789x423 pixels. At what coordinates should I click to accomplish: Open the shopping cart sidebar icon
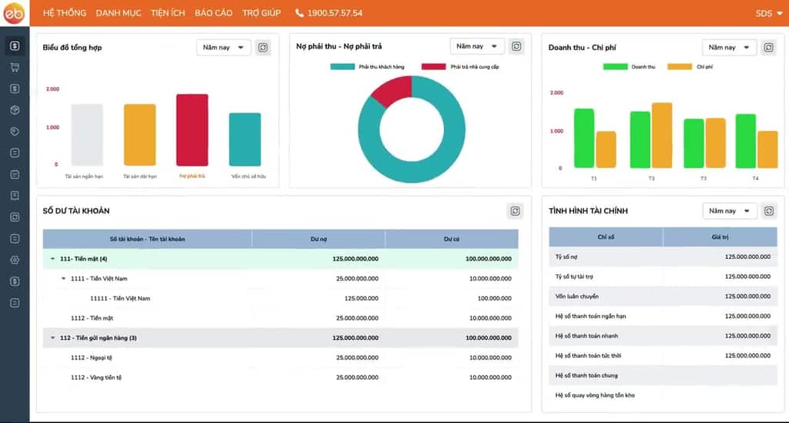click(15, 67)
